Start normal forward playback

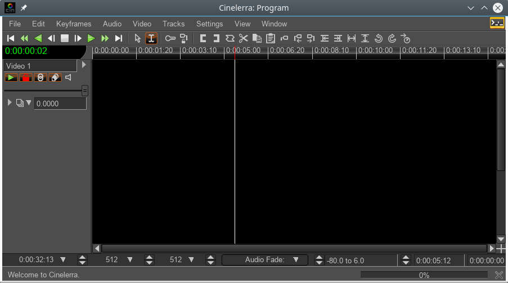click(x=91, y=38)
